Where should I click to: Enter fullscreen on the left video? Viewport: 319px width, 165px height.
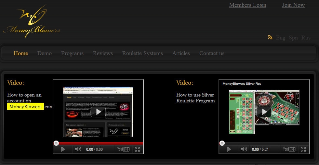click(x=138, y=149)
